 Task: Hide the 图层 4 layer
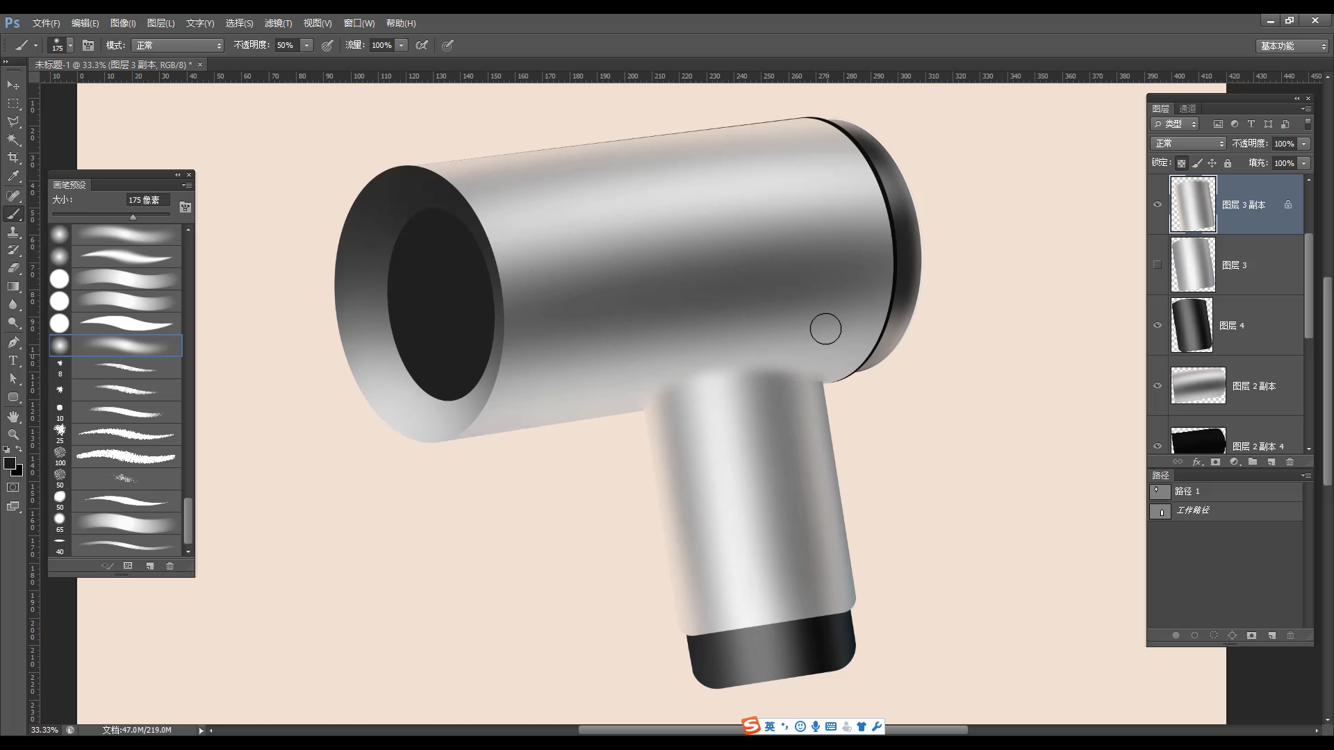[x=1157, y=325]
